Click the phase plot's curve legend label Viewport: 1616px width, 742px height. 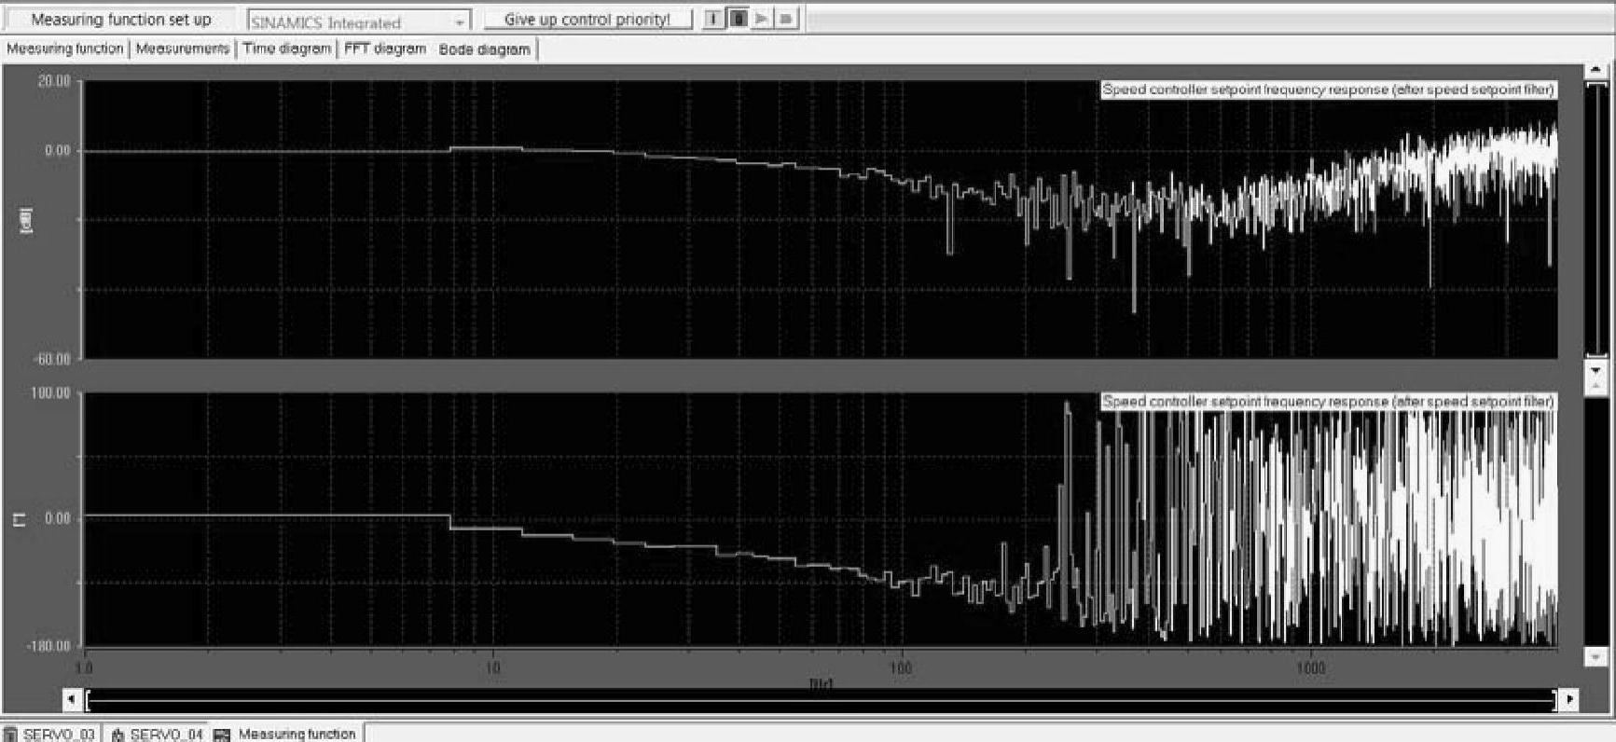coord(1328,401)
